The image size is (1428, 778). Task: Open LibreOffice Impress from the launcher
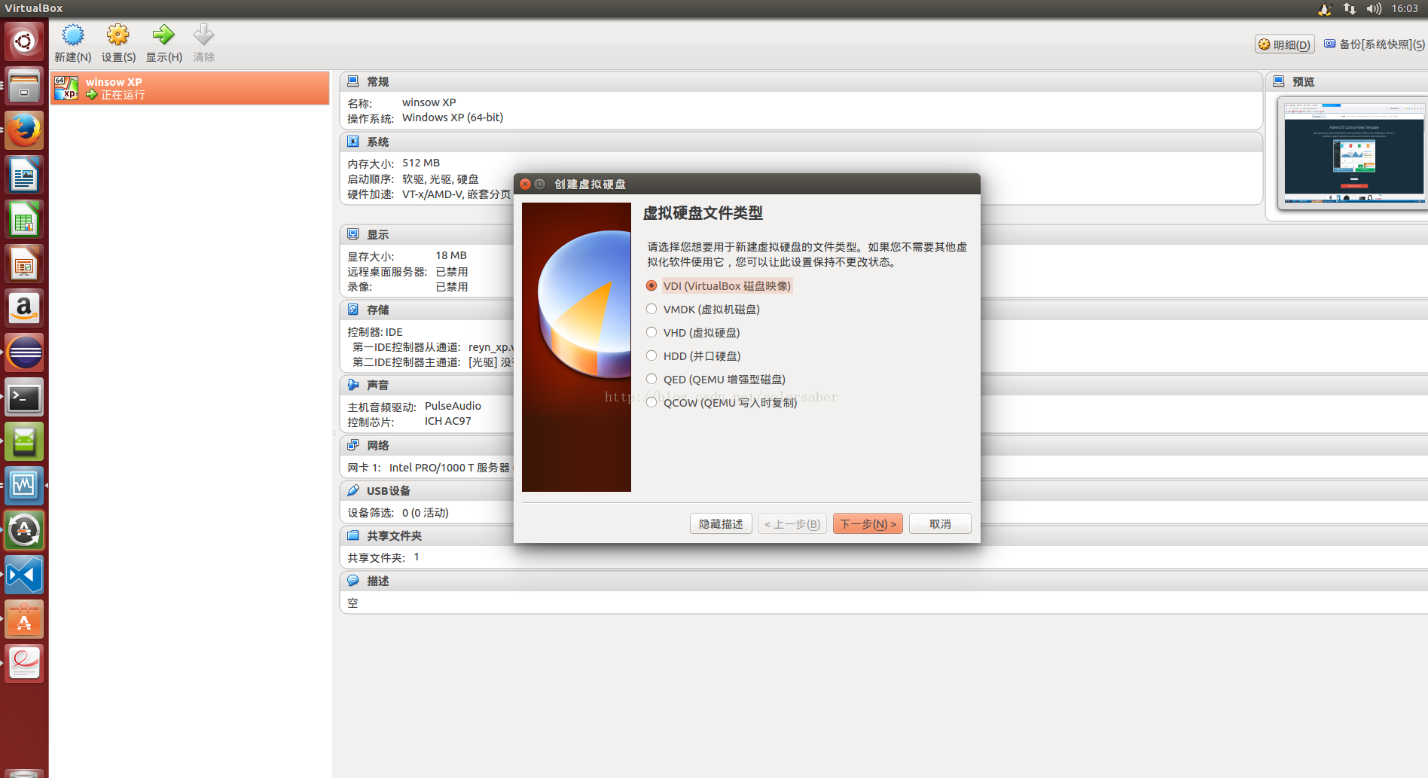pyautogui.click(x=24, y=264)
